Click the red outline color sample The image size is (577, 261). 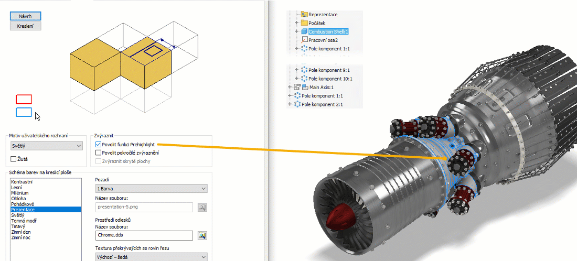(x=24, y=99)
